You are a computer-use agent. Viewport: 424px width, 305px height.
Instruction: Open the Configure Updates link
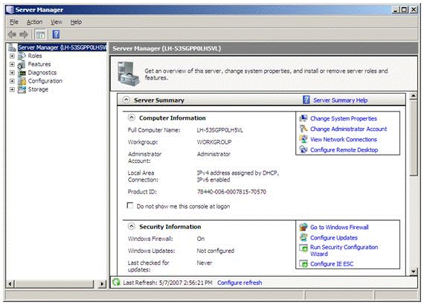pyautogui.click(x=334, y=237)
